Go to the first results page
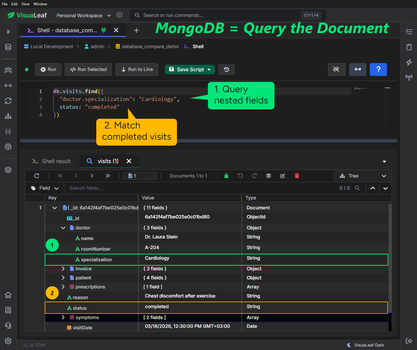 pos(60,176)
